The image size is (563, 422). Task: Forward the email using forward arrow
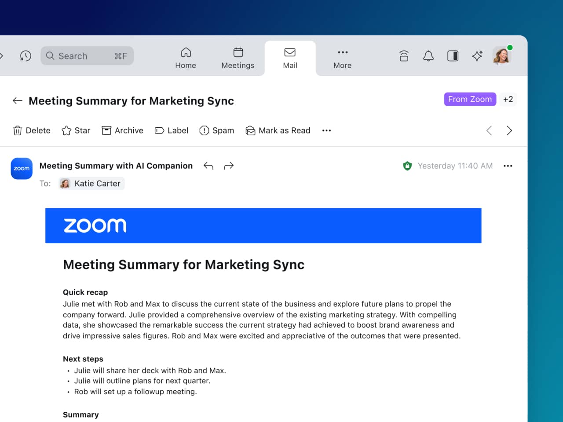point(229,166)
